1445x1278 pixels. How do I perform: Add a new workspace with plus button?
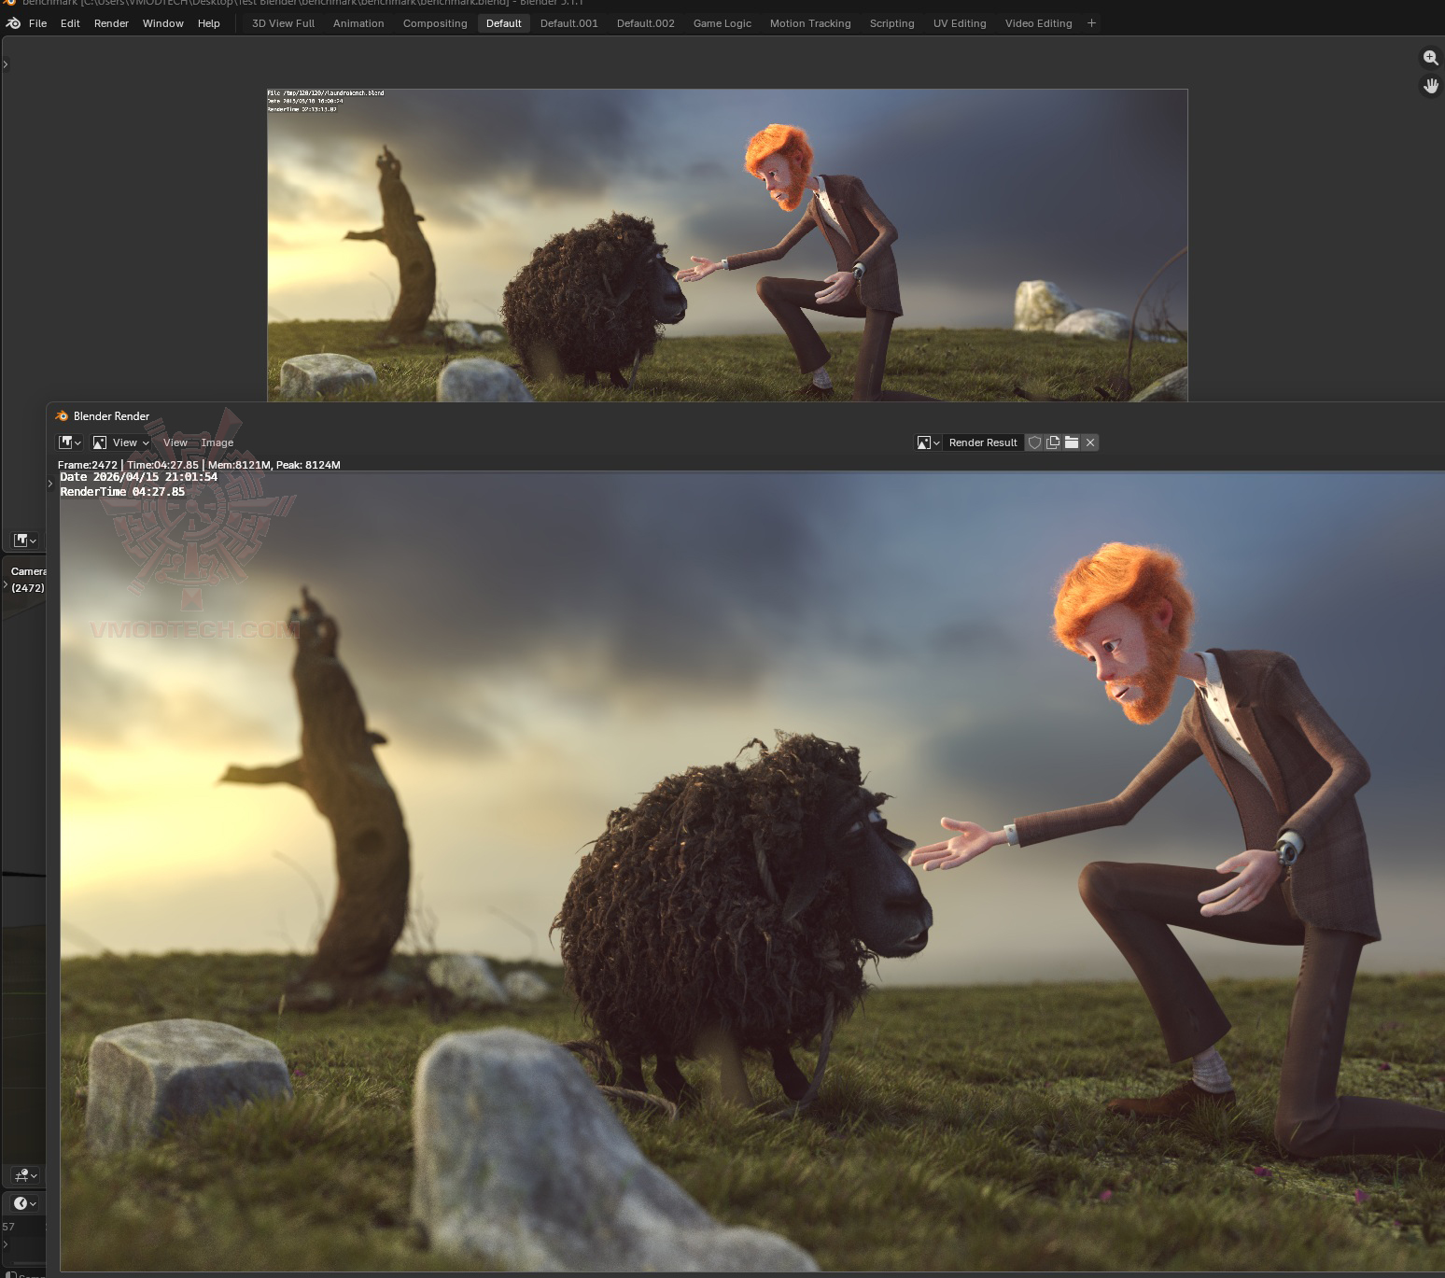tap(1091, 23)
